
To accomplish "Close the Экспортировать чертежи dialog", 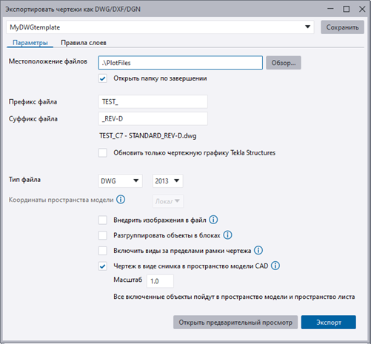I will (x=362, y=9).
